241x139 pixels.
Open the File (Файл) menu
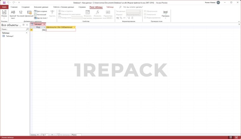pos(4,7)
